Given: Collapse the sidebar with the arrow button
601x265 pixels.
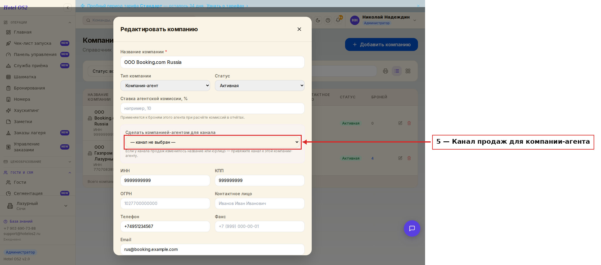Looking at the screenshot, I should coord(68,8).
